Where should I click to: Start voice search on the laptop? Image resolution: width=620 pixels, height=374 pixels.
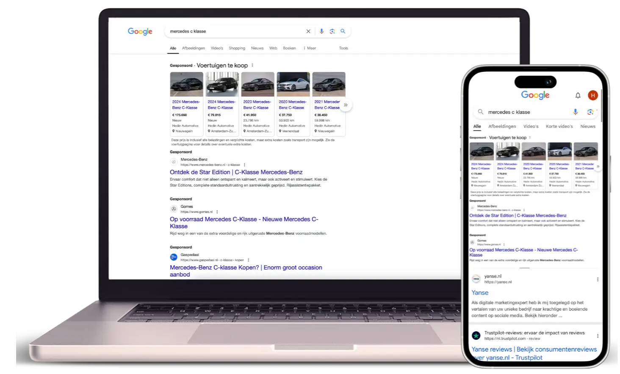tap(321, 31)
